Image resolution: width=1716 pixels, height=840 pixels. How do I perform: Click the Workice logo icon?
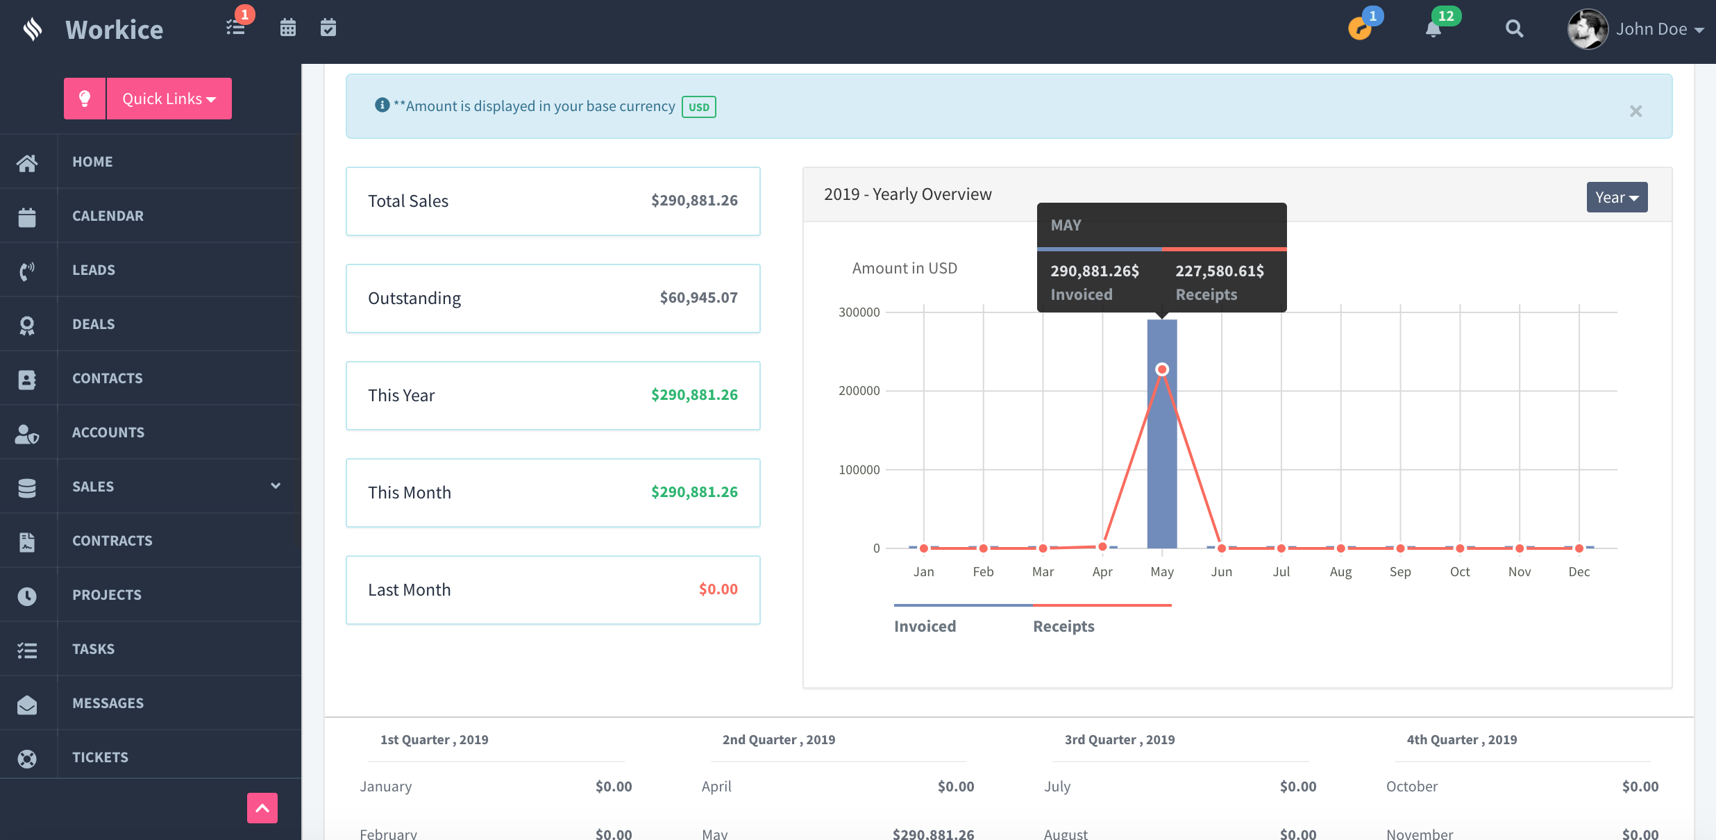click(33, 29)
